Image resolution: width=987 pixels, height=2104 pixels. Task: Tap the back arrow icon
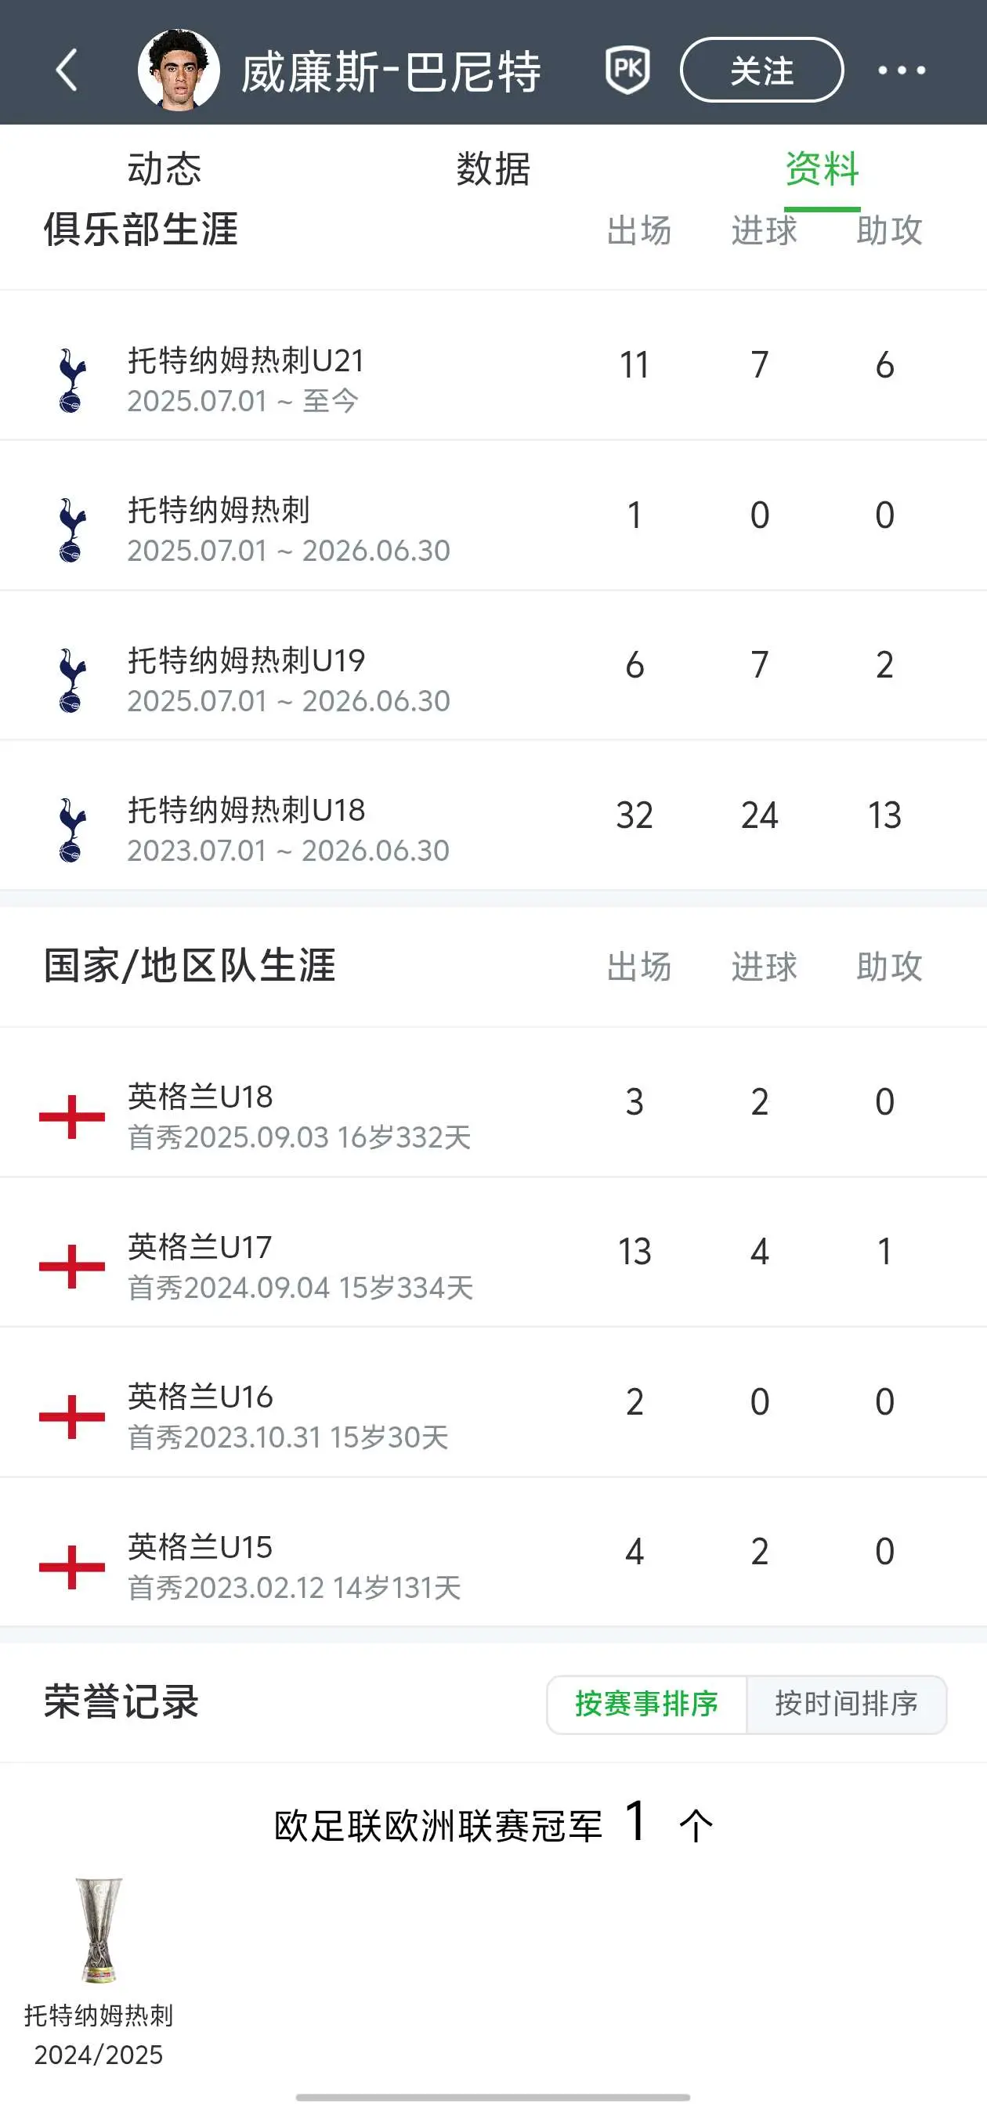(x=67, y=70)
